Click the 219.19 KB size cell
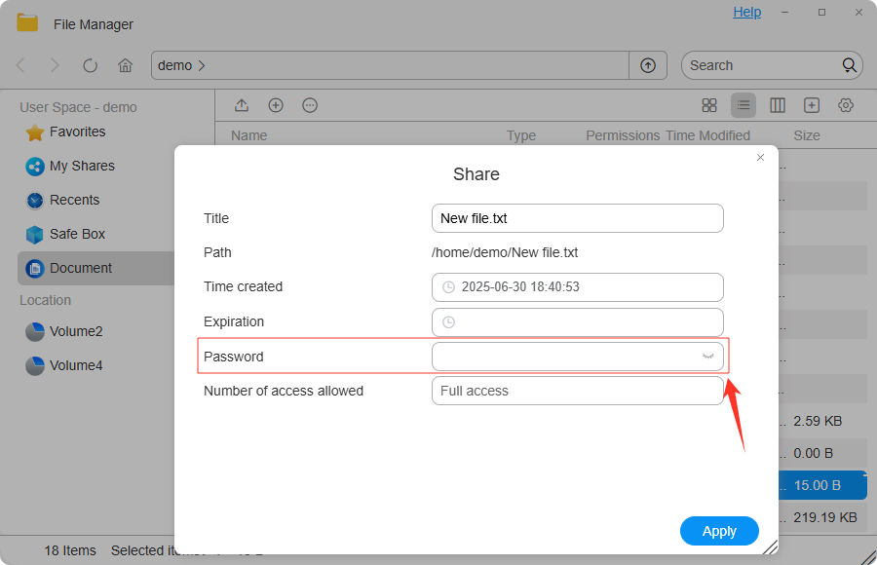The height and width of the screenshot is (565, 877). click(825, 517)
